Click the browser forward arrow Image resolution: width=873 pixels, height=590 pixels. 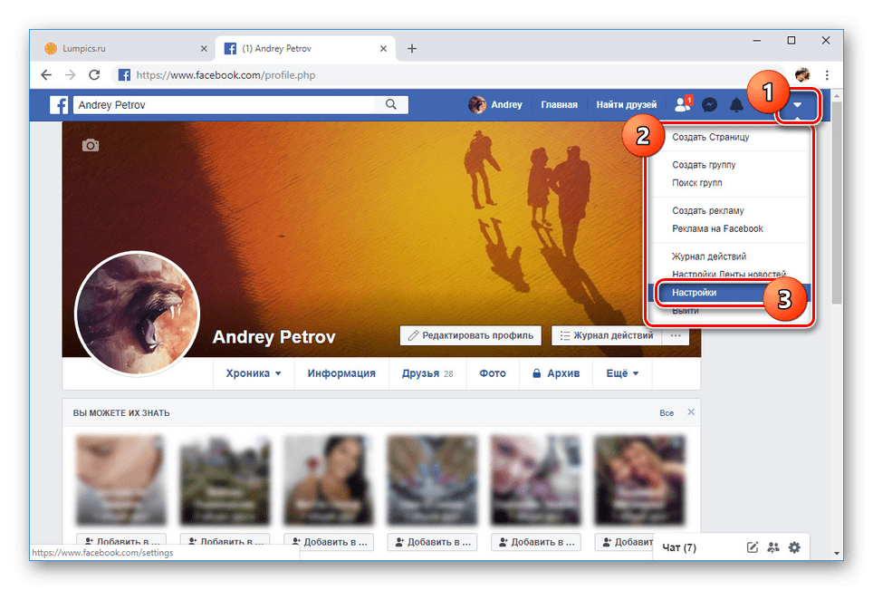[70, 74]
